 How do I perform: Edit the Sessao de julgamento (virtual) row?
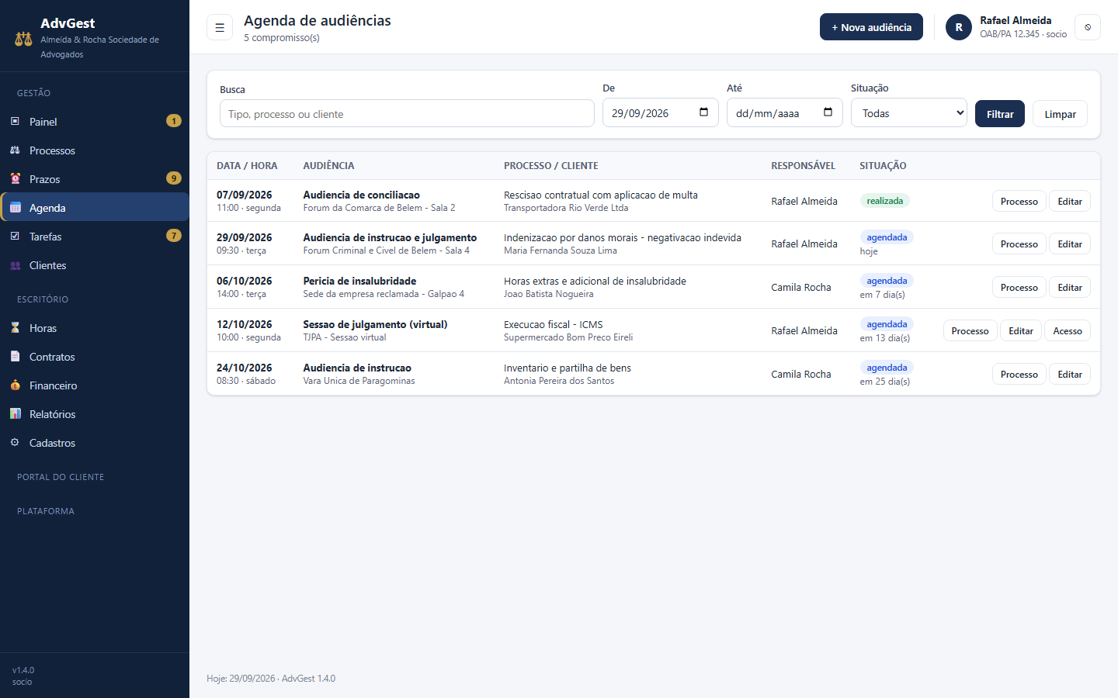(1021, 330)
